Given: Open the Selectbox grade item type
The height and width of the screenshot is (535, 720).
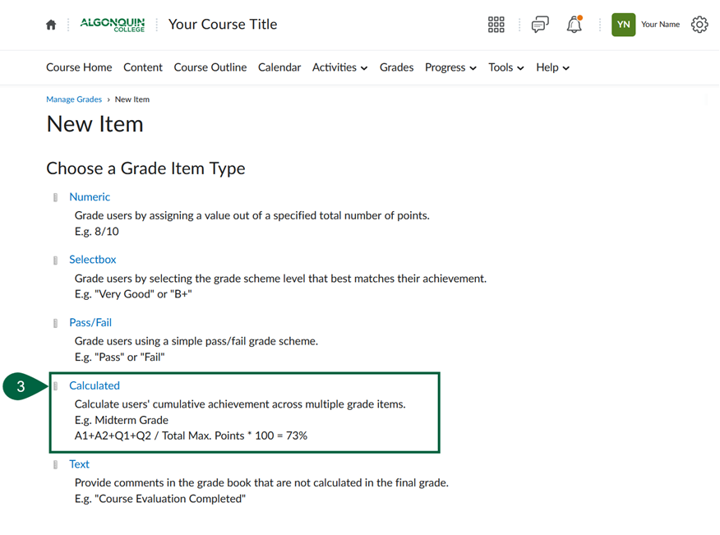Looking at the screenshot, I should pos(92,259).
